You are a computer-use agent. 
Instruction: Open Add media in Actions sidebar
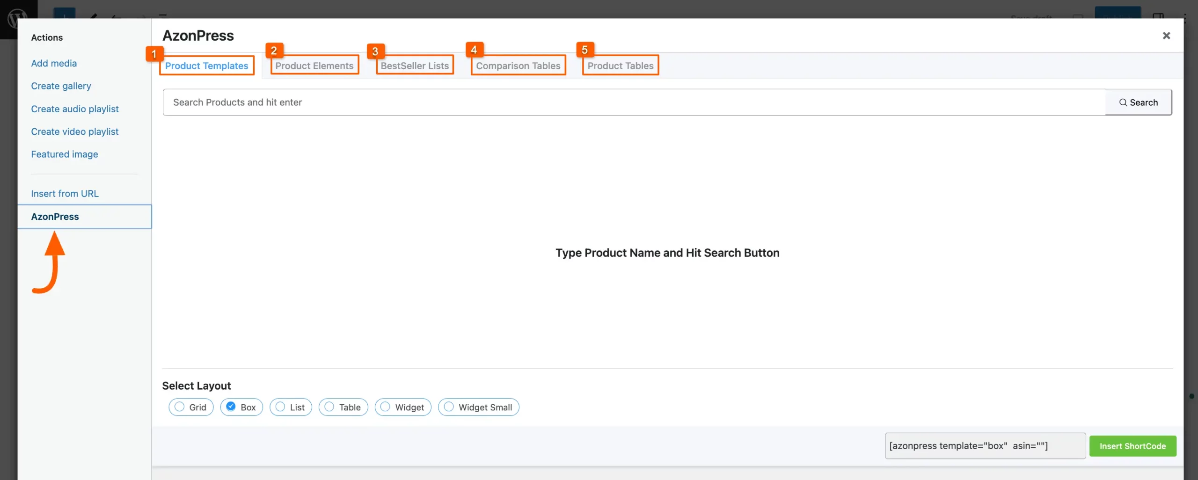coord(54,63)
